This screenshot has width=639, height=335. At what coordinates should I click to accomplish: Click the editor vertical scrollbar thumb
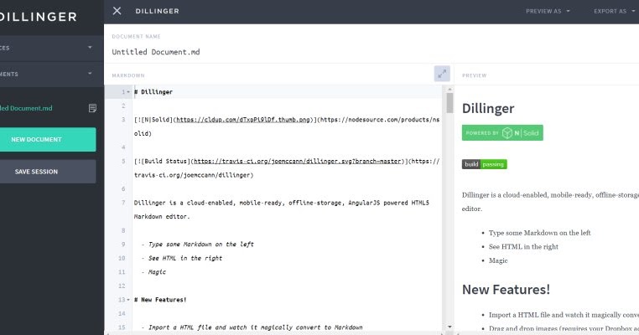(x=449, y=103)
